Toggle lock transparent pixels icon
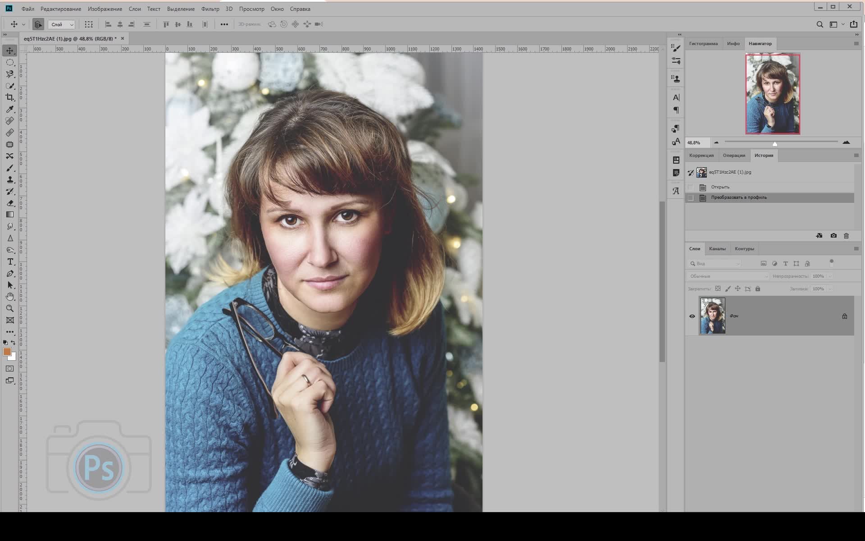Screen dimensions: 865x541 click(x=718, y=289)
